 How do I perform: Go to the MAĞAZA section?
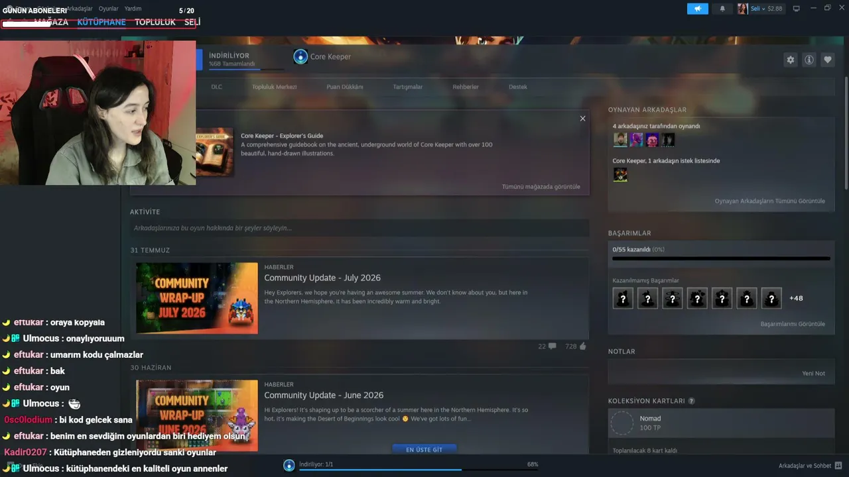[51, 22]
